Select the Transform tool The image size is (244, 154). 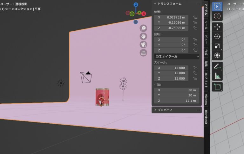(x=217, y=55)
